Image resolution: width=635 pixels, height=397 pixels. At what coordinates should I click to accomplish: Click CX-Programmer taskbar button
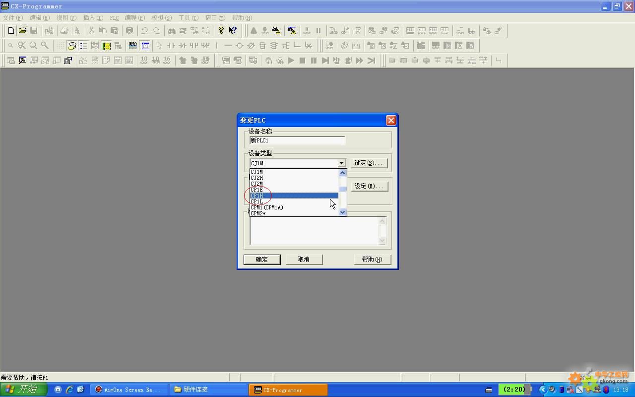click(288, 390)
